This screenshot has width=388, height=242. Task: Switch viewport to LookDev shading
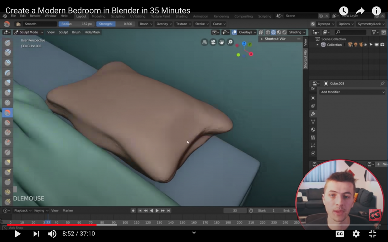[279, 33]
